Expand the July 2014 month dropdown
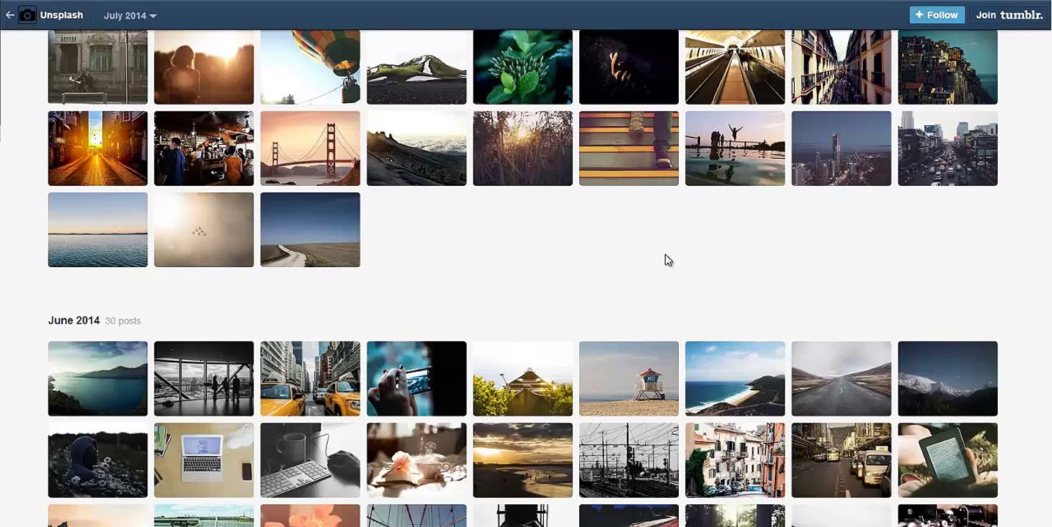Viewport: 1052px width, 527px height. pos(130,15)
